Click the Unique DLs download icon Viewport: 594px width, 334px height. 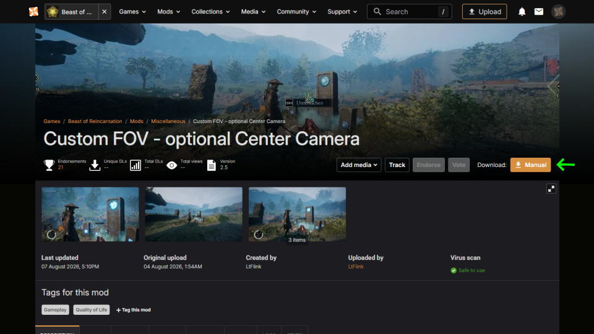click(95, 165)
